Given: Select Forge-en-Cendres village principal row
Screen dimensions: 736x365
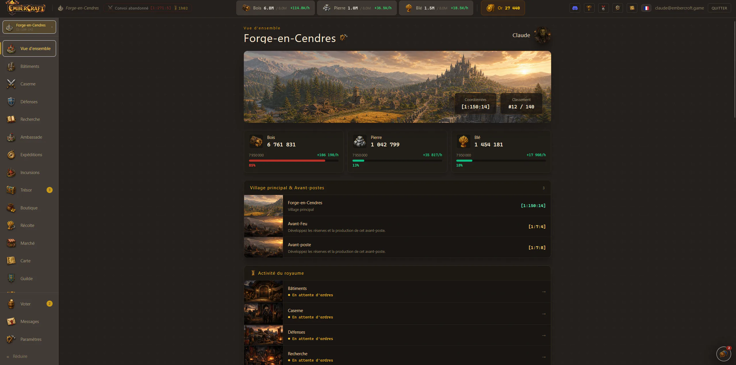Looking at the screenshot, I should 397,206.
